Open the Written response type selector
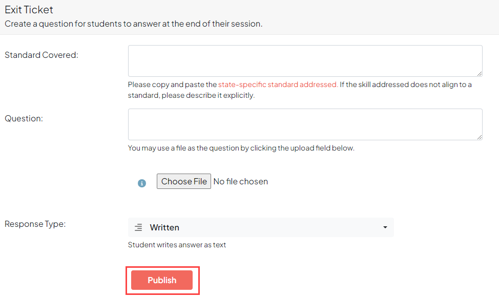Viewport: 499px width, 298px height. [260, 227]
